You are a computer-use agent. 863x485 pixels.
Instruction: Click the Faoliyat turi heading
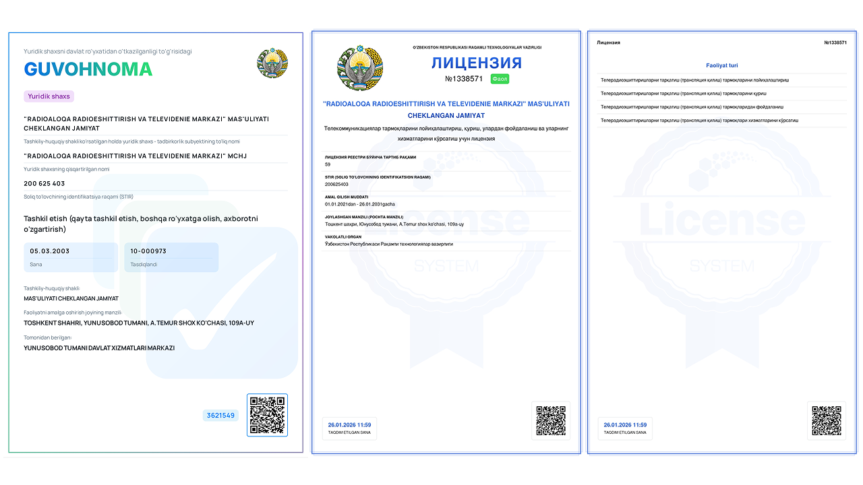[721, 65]
